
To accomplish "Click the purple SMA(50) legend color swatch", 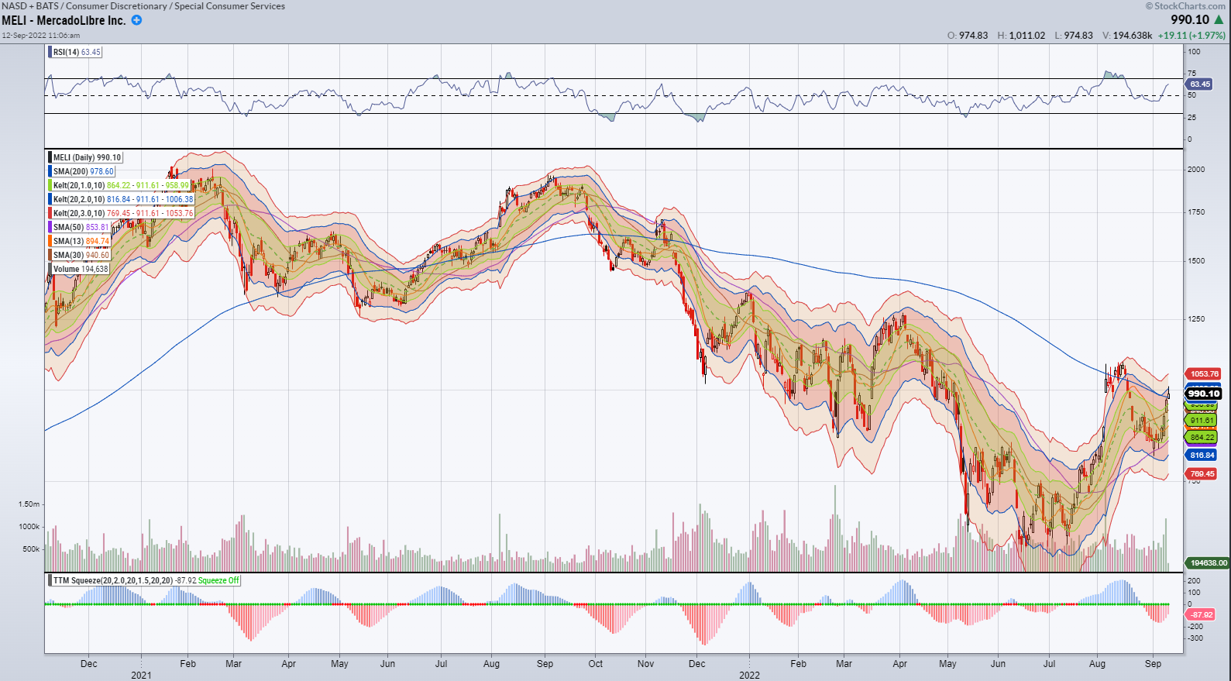I will (50, 227).
